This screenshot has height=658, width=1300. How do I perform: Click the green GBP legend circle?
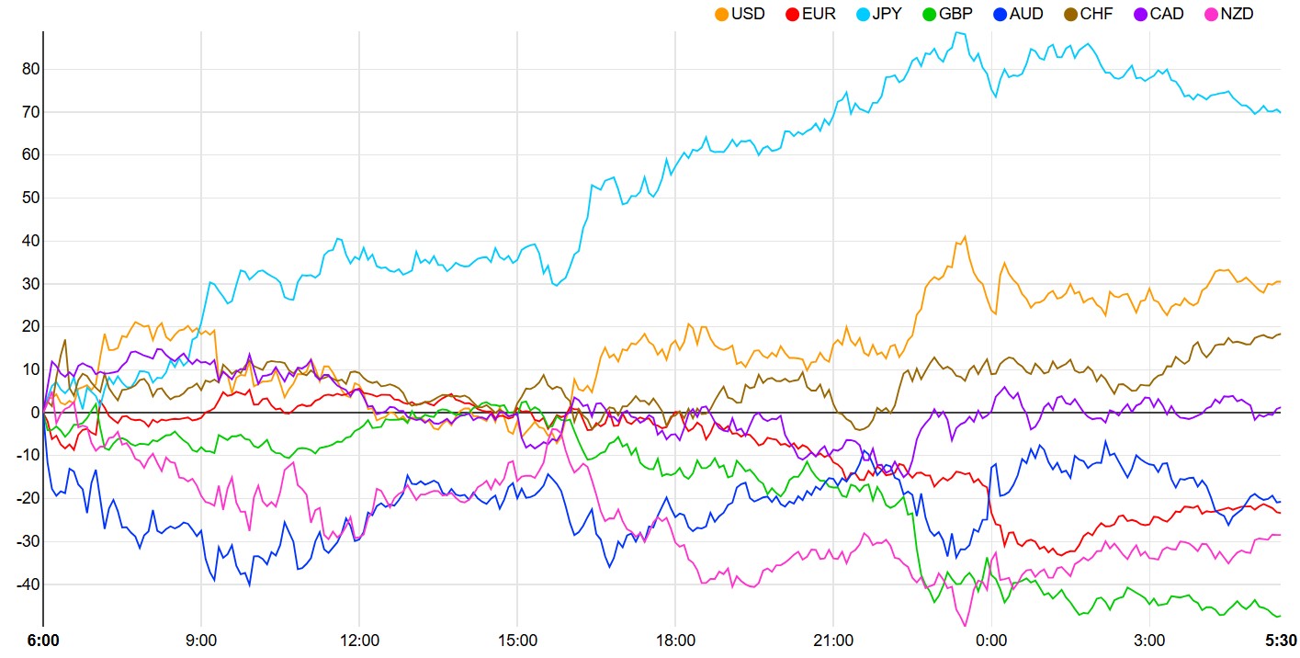pyautogui.click(x=930, y=14)
